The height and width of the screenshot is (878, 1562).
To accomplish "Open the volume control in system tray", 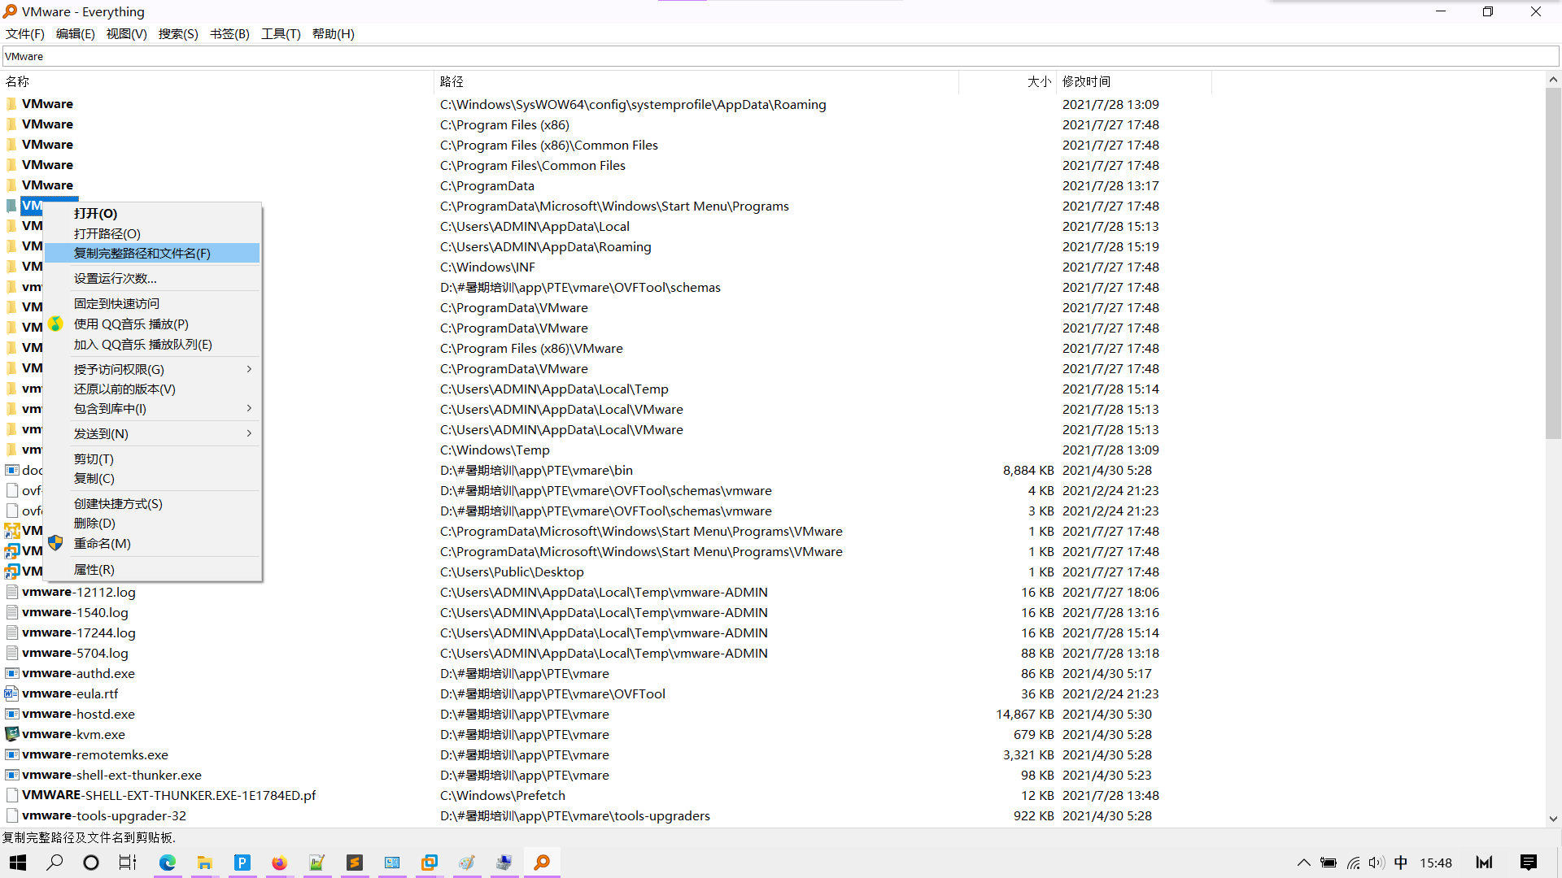I will [x=1376, y=863].
